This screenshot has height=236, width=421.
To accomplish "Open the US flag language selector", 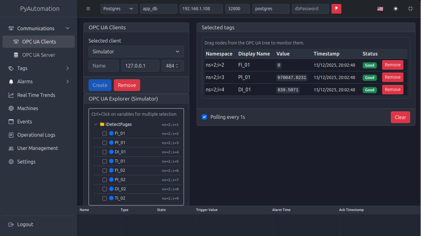I will coord(380,9).
